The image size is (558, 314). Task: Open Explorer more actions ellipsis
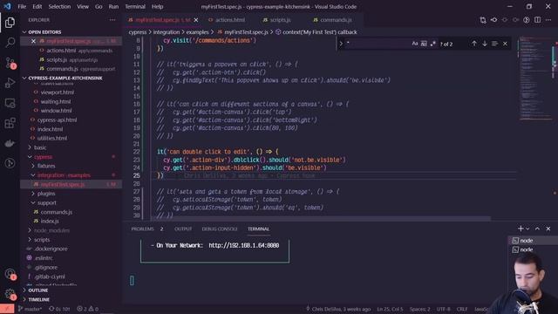(x=112, y=20)
